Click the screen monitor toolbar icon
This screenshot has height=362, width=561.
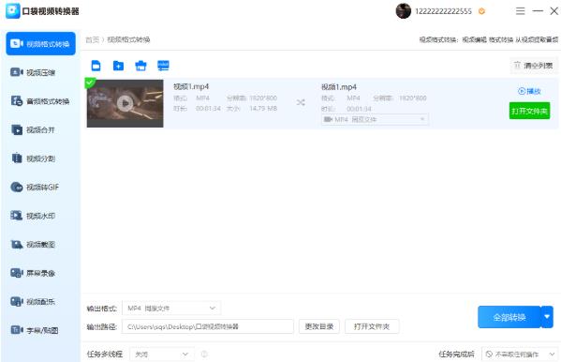click(x=163, y=66)
